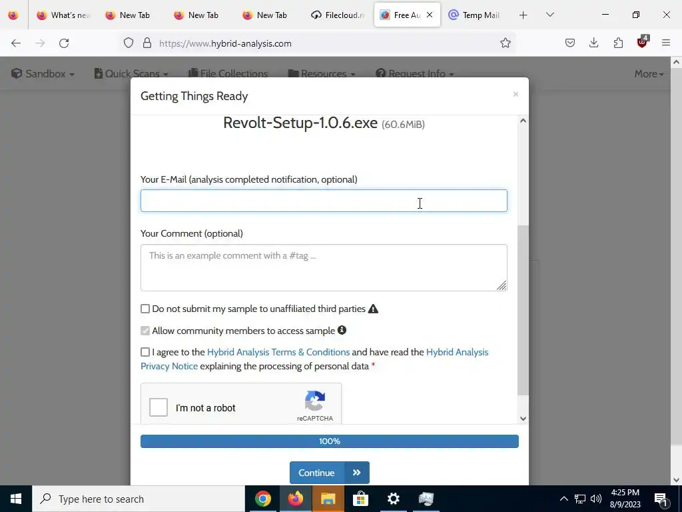Open Hybrid Analysis Terms & Conditions link
This screenshot has width=682, height=512.
(x=278, y=352)
